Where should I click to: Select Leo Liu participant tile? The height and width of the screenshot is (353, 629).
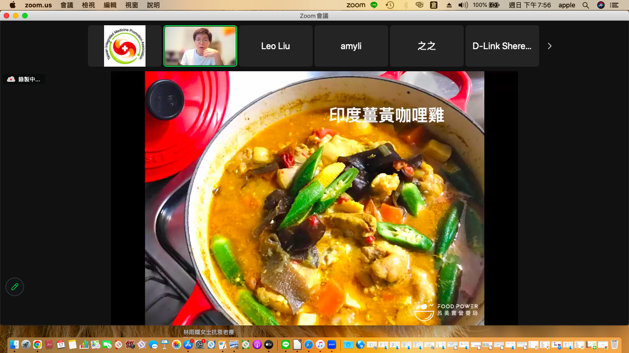click(275, 46)
